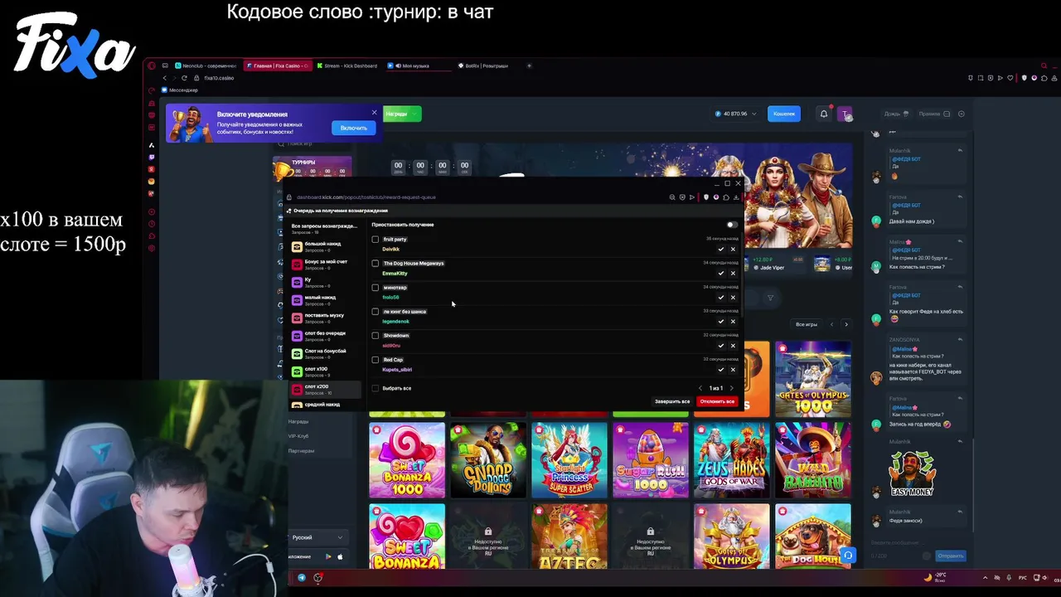Approve the Showdown request with its checkmark

click(x=720, y=345)
